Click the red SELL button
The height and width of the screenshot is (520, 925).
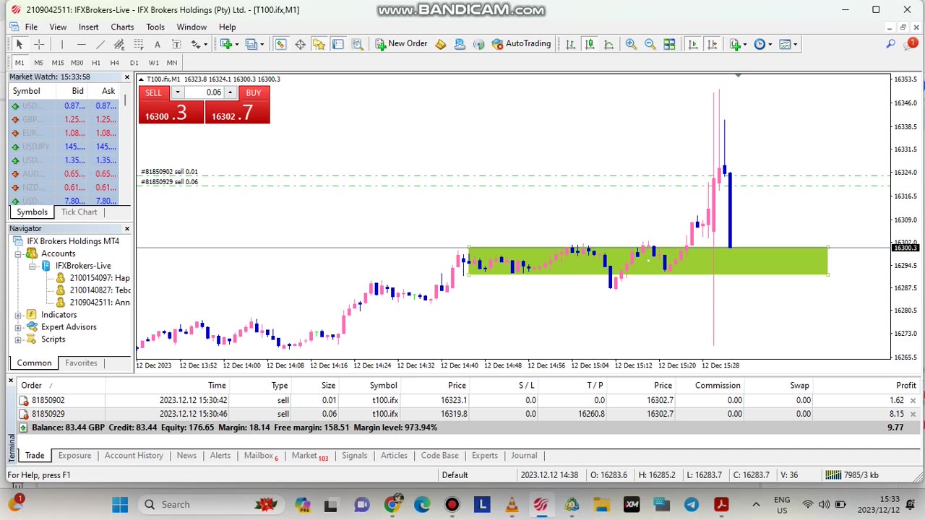tap(171, 105)
